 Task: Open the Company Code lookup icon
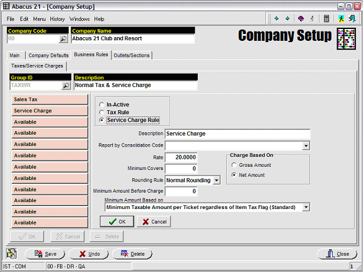pyautogui.click(x=63, y=39)
